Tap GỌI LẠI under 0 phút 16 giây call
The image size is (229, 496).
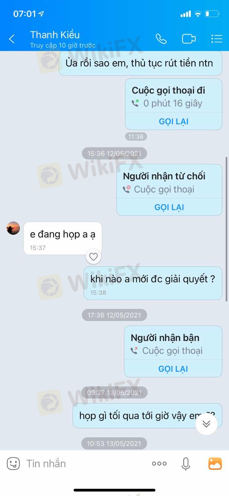click(174, 121)
